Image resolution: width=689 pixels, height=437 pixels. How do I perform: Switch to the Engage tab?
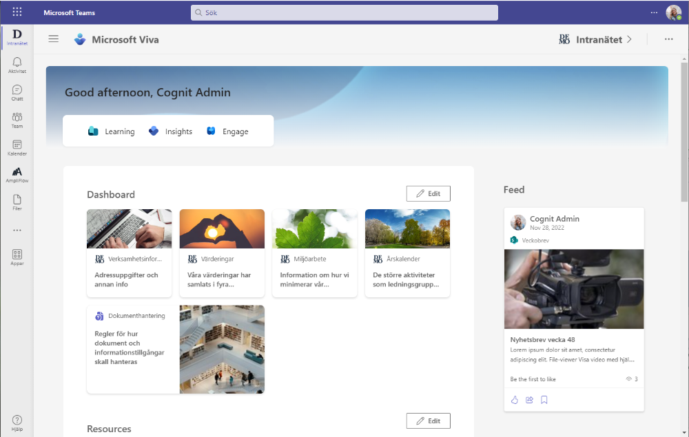pyautogui.click(x=227, y=131)
